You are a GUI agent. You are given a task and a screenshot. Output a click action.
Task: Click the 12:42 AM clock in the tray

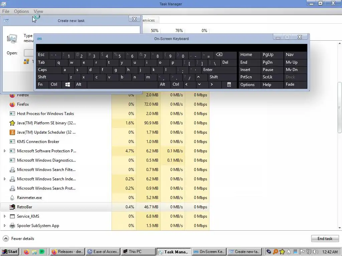tap(330, 252)
